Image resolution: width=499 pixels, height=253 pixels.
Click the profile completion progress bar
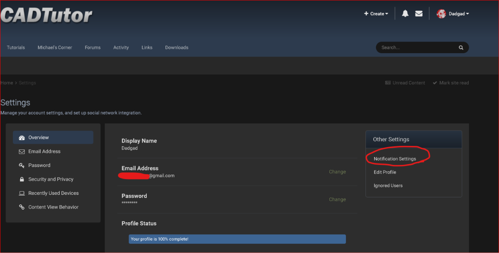click(237, 239)
